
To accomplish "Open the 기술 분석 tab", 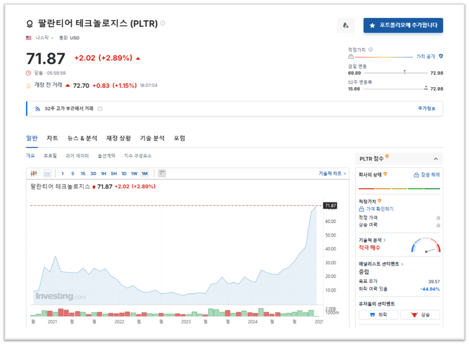I will (x=152, y=138).
